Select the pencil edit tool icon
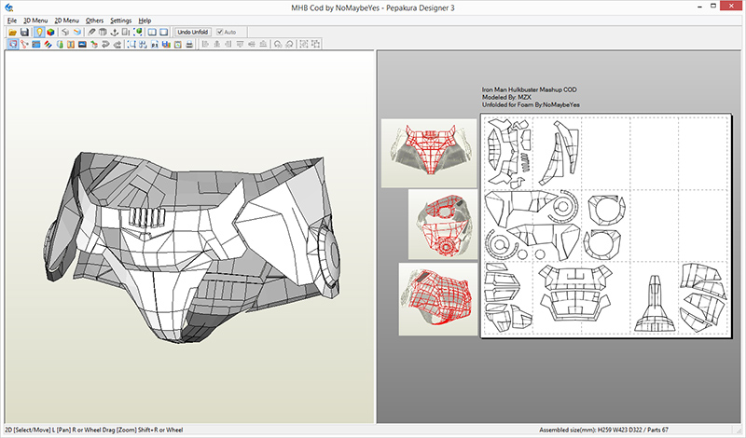 (x=91, y=32)
